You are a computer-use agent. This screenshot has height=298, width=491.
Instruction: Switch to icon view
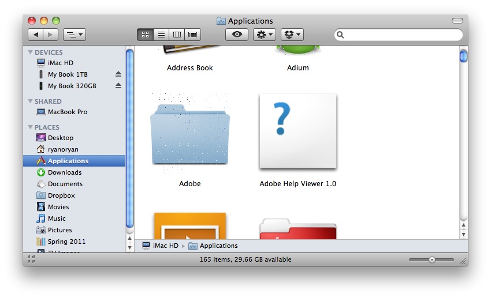(x=145, y=35)
